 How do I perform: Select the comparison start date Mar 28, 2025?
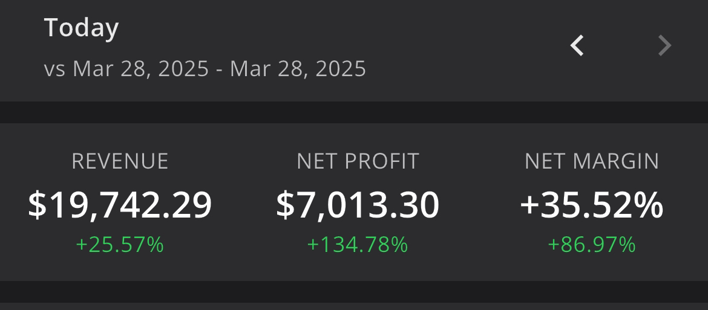141,69
